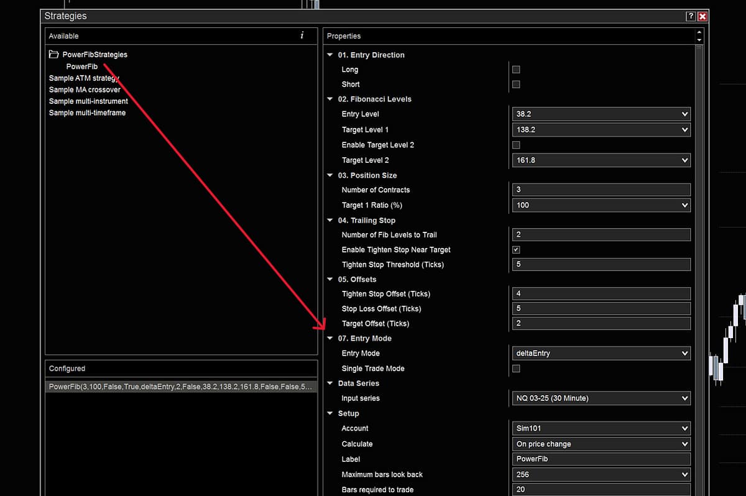The height and width of the screenshot is (496, 746).
Task: Click the Label text field
Action: pyautogui.click(x=600, y=459)
